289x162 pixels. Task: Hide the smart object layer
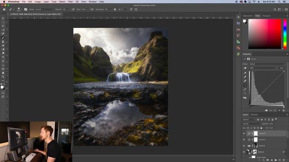pyautogui.click(x=244, y=152)
